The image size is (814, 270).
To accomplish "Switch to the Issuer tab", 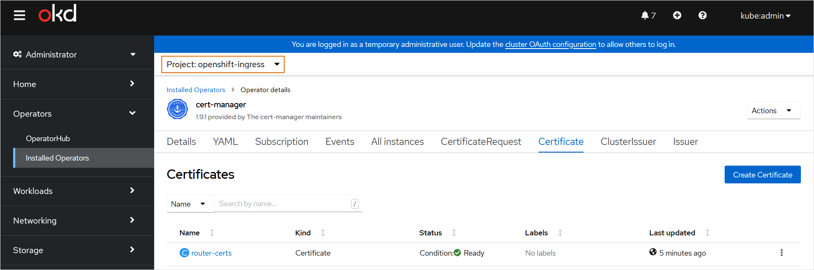I will 685,142.
